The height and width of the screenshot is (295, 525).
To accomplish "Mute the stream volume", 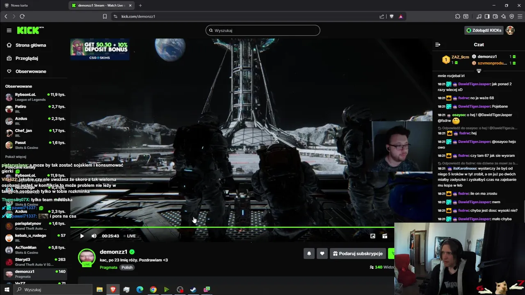I will tap(94, 236).
